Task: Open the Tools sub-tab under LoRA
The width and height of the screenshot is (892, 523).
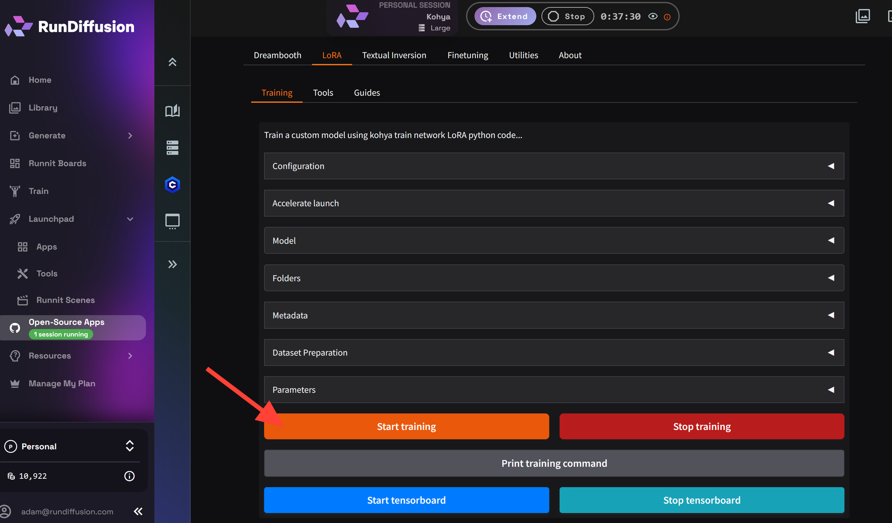Action: 323,93
